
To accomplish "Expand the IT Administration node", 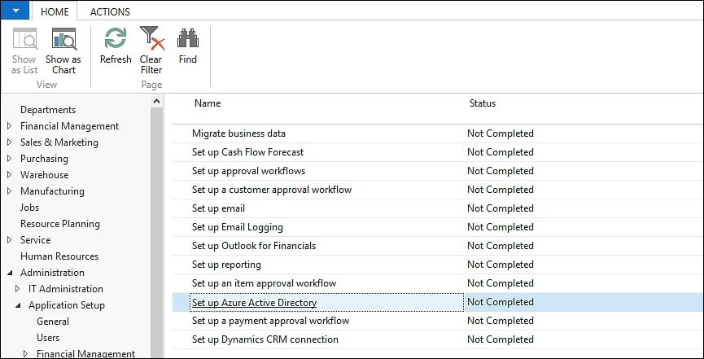I will [x=18, y=289].
